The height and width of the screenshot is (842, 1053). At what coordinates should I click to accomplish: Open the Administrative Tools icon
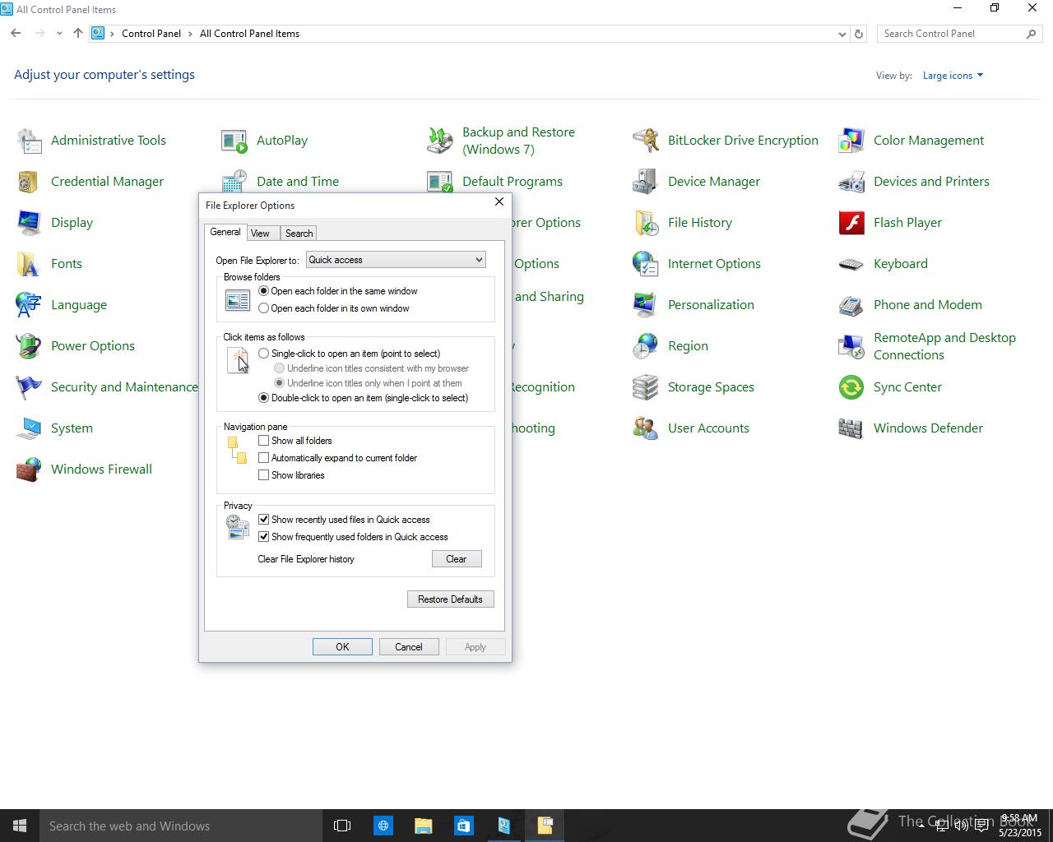coord(29,141)
